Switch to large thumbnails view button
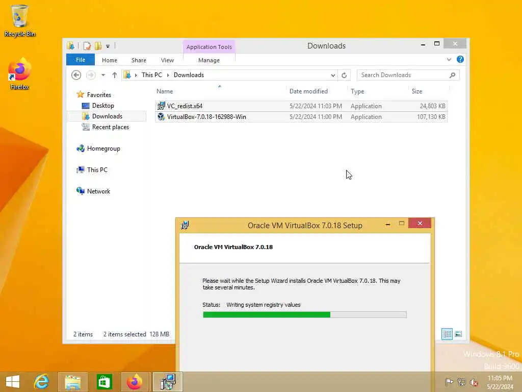This screenshot has width=522, height=392. click(458, 334)
